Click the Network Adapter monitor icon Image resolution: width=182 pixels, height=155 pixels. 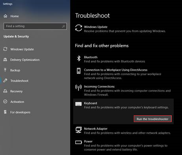click(79, 130)
